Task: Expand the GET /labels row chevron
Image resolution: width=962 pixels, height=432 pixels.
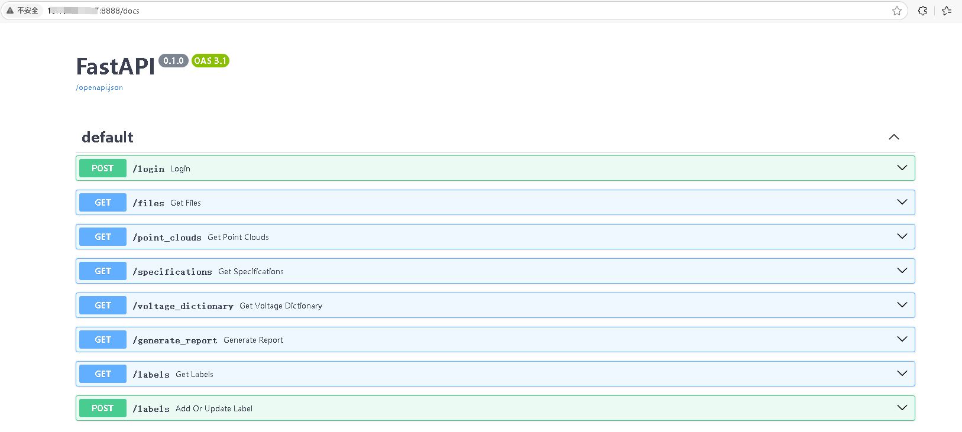Action: coord(902,373)
